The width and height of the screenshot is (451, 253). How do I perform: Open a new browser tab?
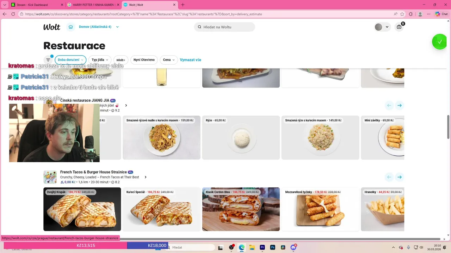183,5
